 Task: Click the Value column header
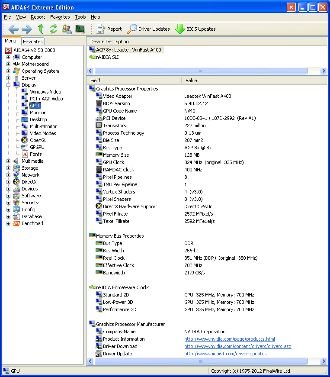[255, 81]
